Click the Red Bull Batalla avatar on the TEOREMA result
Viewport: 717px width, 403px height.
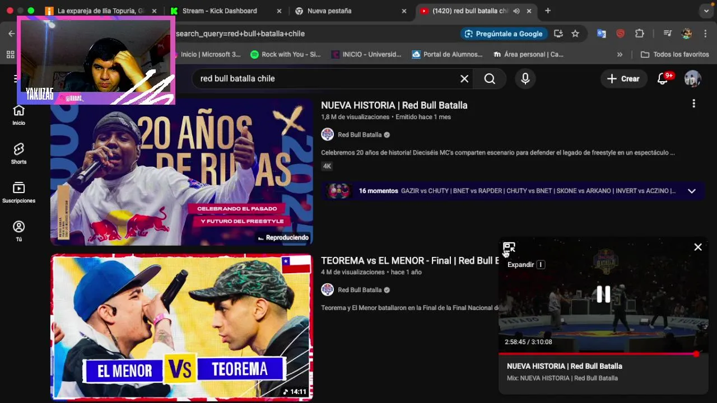(327, 290)
